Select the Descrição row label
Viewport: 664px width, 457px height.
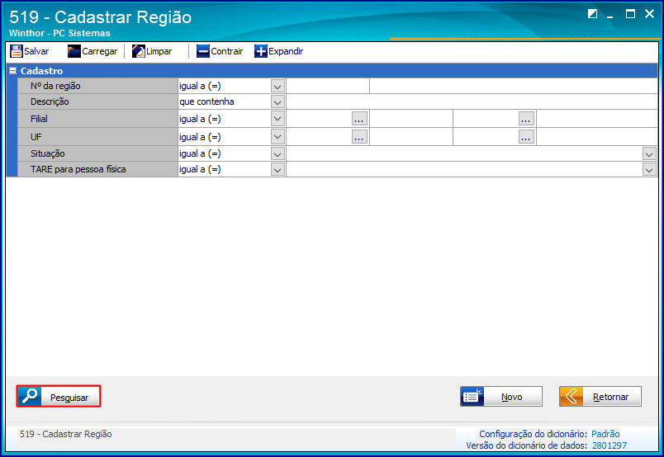[50, 101]
